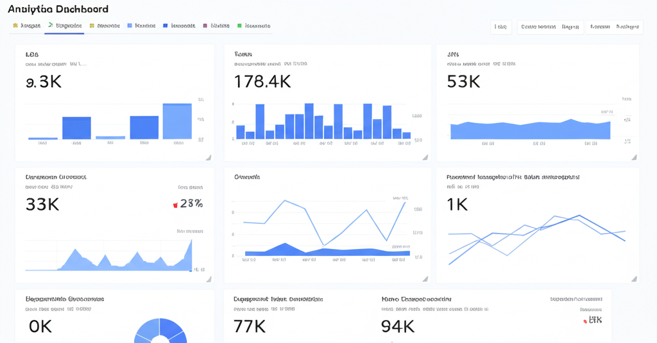
Task: Click the resize handle on the 9.3K card
Action: coord(208,157)
